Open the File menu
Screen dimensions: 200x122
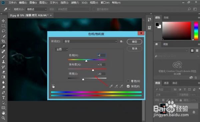[x=13, y=3]
